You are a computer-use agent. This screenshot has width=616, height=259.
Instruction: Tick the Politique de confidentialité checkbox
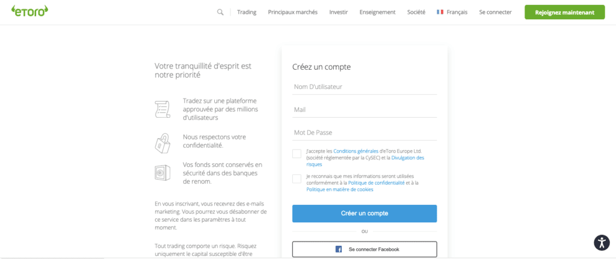[x=297, y=179]
